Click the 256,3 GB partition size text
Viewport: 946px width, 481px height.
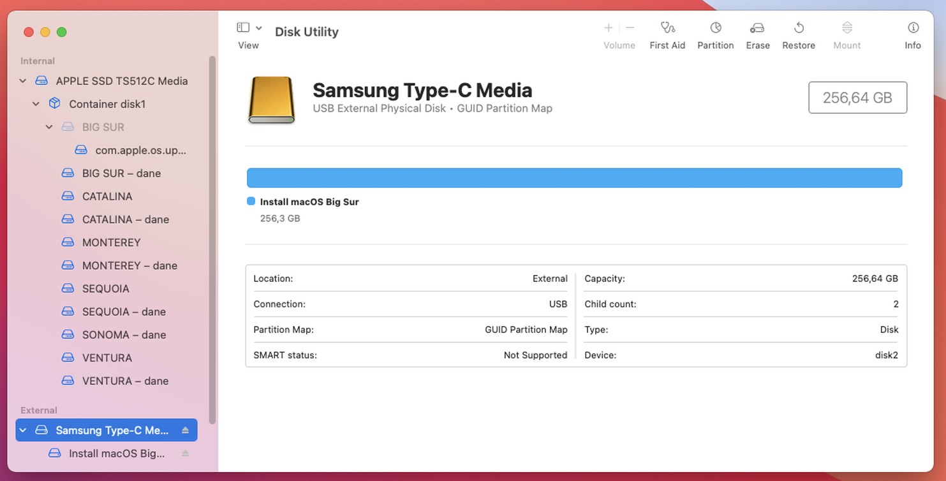click(x=280, y=218)
